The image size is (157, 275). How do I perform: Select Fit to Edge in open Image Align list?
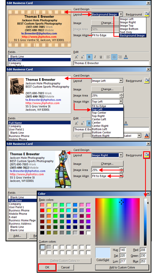(107, 106)
